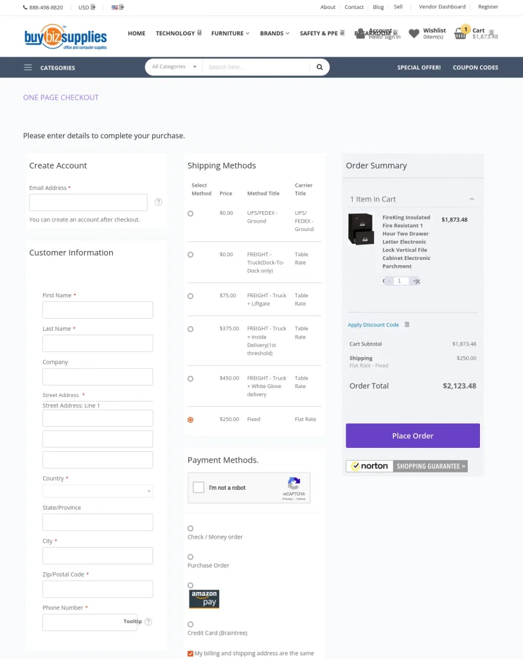523x659 pixels.
Task: Select the $75.00 FREIGHT Truck + Liftgate shipping
Action: [x=190, y=295]
